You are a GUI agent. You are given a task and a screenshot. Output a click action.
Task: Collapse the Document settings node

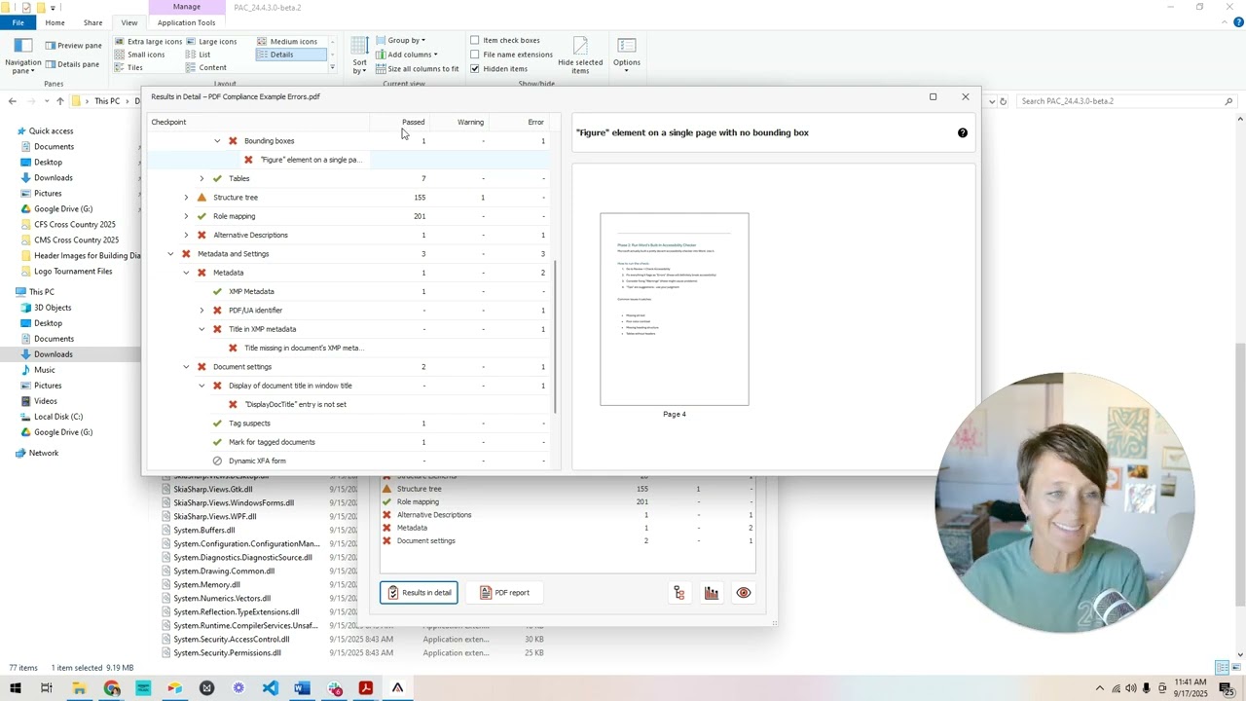click(x=186, y=367)
